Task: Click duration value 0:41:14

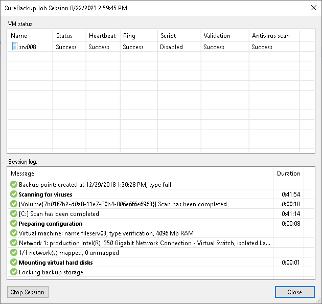Action: coord(291,214)
